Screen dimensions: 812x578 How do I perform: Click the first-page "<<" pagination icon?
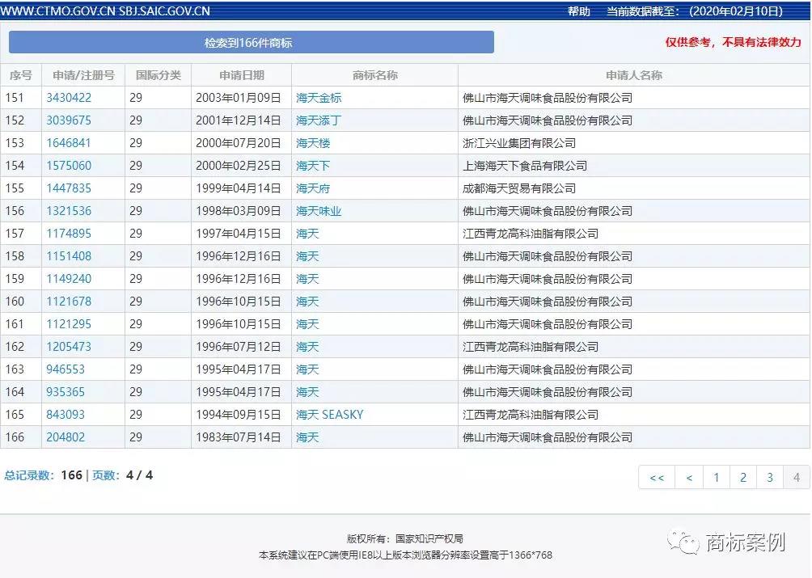[657, 477]
